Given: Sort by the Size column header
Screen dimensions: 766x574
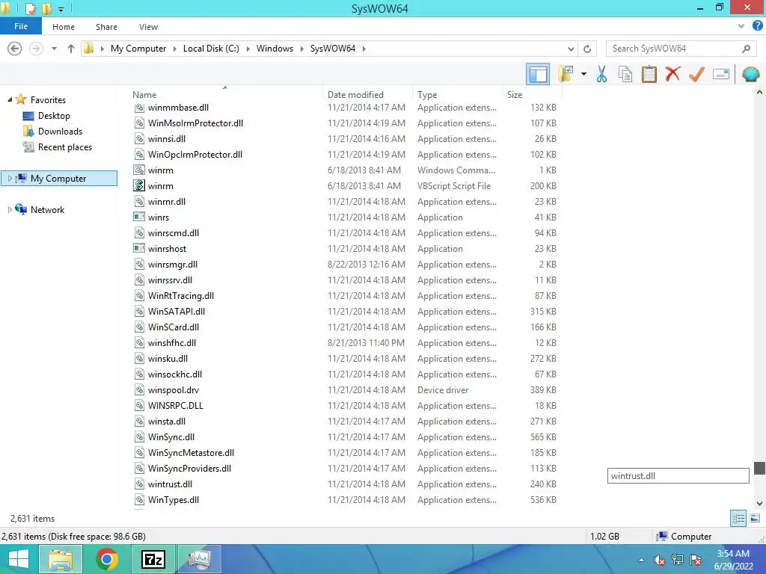Looking at the screenshot, I should click(x=532, y=95).
